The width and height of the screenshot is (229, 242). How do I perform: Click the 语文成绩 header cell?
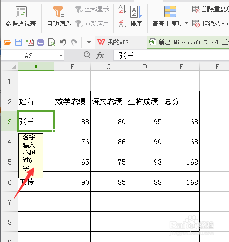pyautogui.click(x=108, y=101)
